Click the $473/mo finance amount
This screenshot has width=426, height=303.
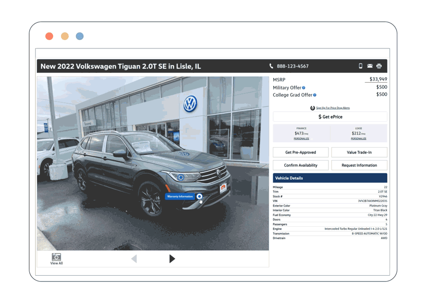[301, 133]
